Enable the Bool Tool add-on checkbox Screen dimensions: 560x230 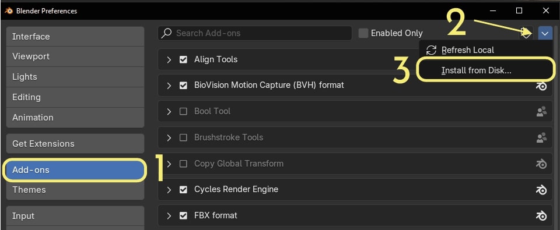183,112
